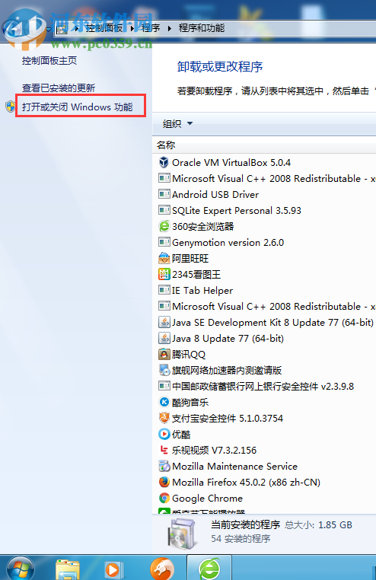Click the installed programs CD box icon
Viewport: 376px width, 580px height.
(181, 533)
